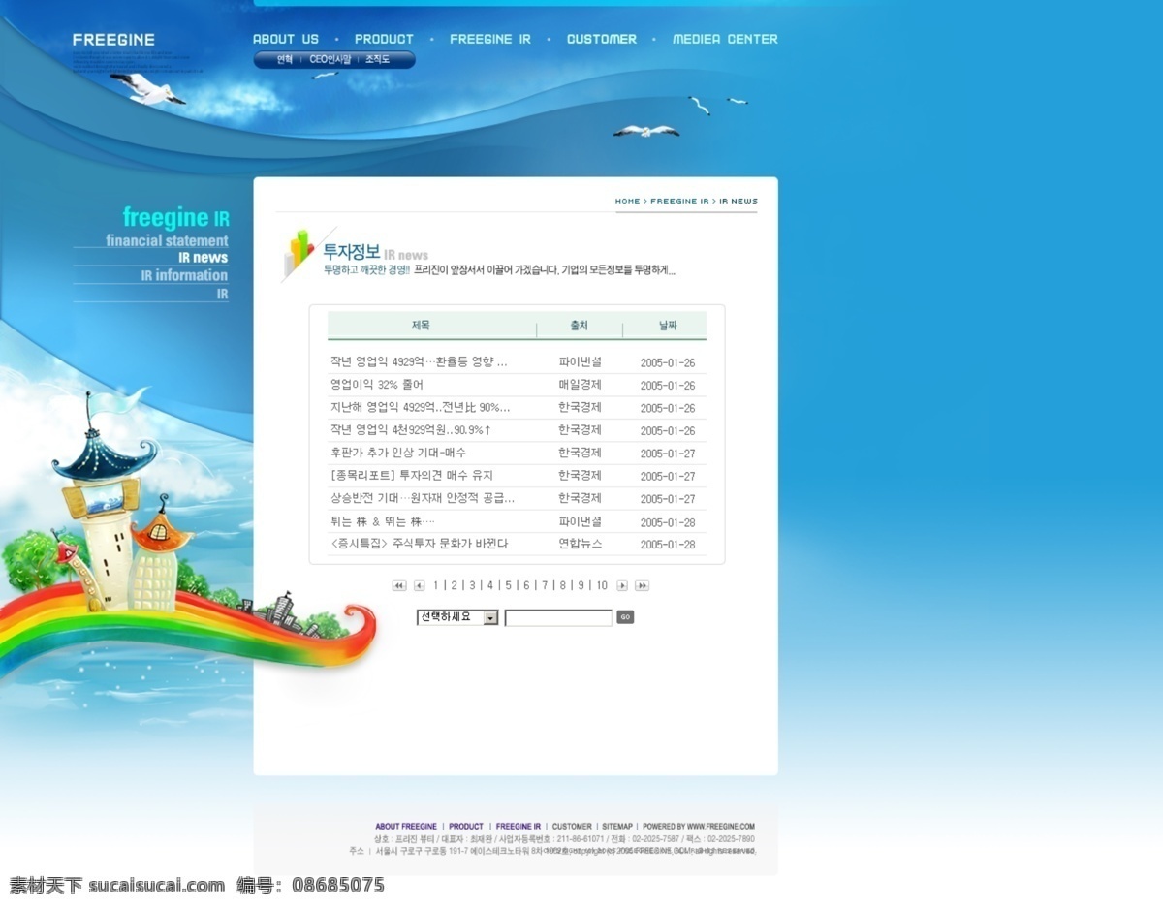Open the MEDIEA CENTER menu
This screenshot has width=1163, height=908.
click(725, 39)
